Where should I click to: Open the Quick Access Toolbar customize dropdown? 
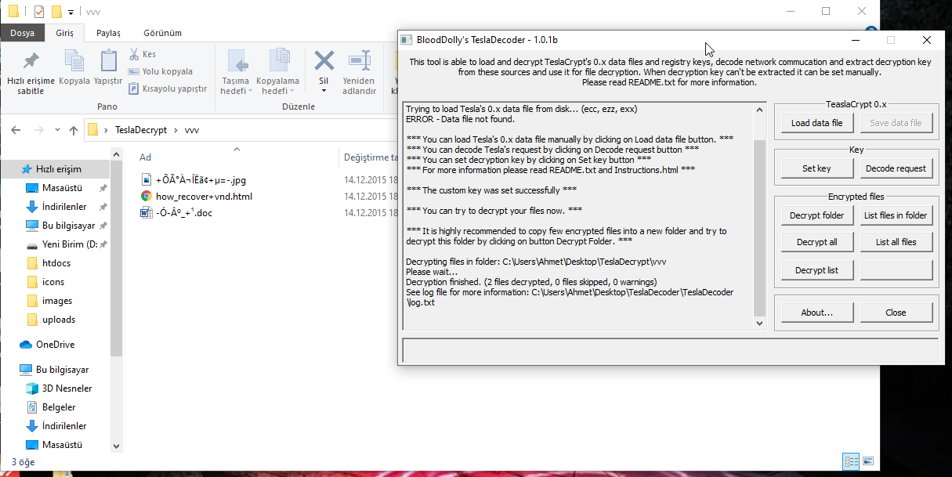[x=71, y=12]
